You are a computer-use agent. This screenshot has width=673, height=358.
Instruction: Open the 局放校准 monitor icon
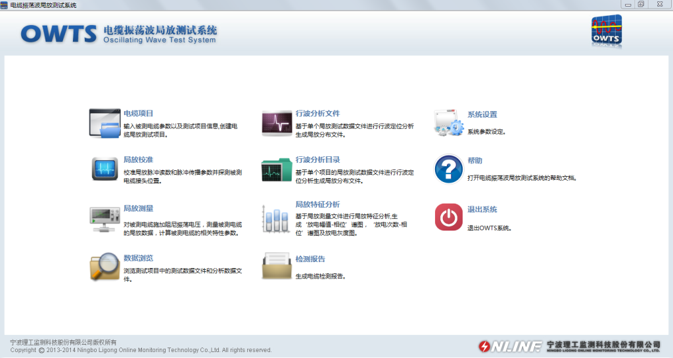coord(105,169)
